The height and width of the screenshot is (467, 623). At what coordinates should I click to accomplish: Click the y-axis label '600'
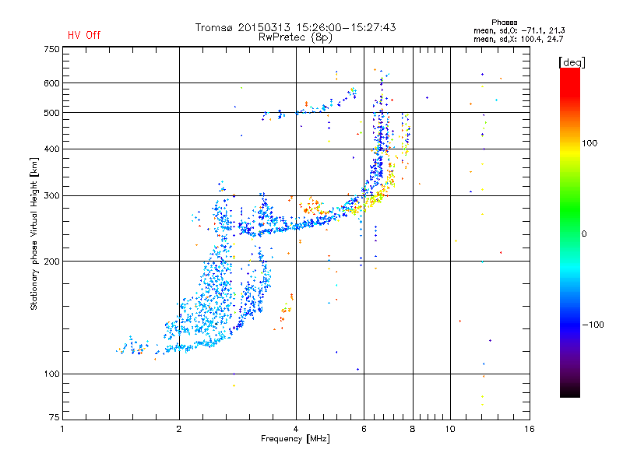(51, 83)
